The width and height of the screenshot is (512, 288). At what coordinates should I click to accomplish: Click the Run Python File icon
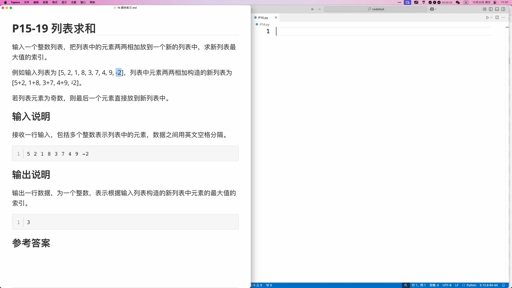pos(488,17)
